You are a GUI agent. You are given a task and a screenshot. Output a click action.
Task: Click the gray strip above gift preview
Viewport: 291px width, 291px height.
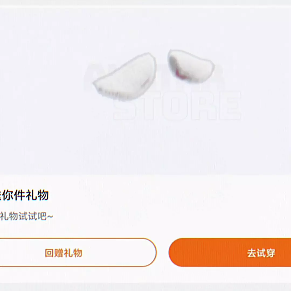tap(145, 3)
